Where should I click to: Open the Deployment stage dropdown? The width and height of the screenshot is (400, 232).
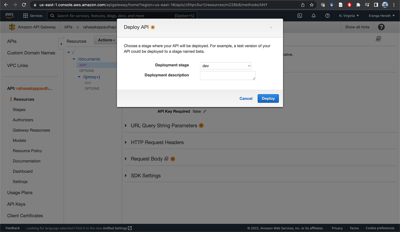[226, 66]
